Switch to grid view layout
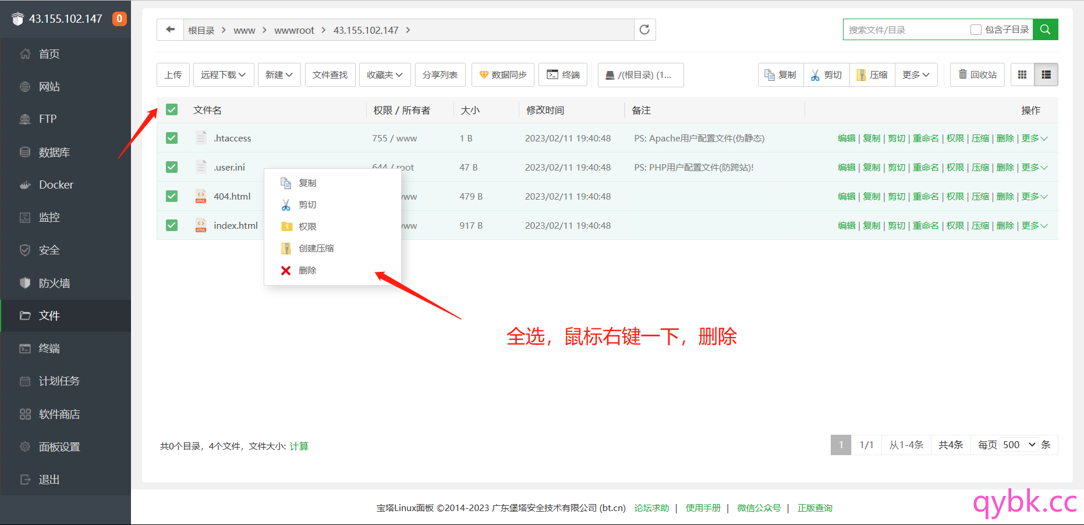1084x525 pixels. (1022, 75)
